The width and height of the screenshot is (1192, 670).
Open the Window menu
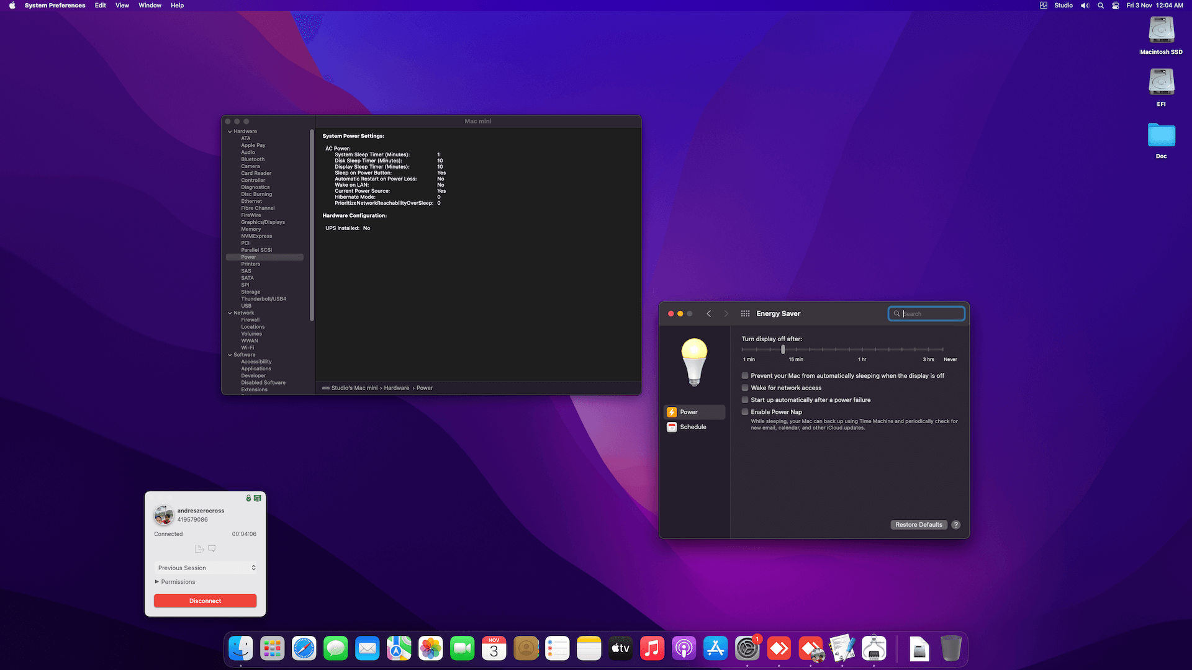pos(150,6)
